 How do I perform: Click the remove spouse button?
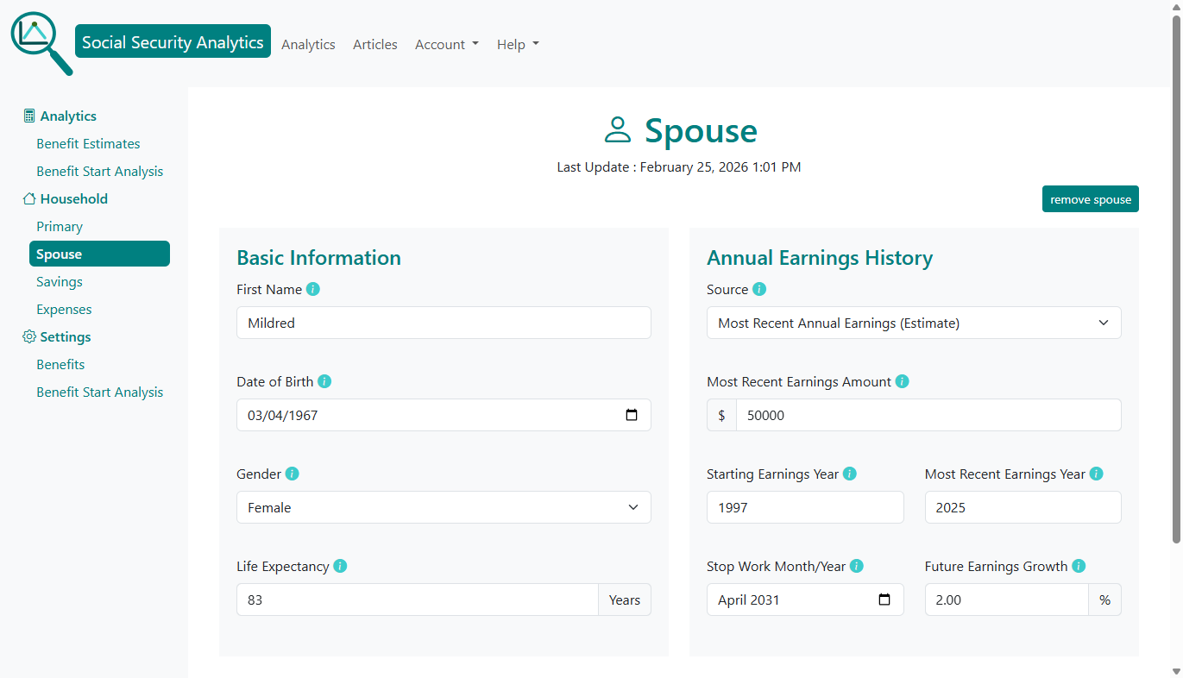[1090, 198]
